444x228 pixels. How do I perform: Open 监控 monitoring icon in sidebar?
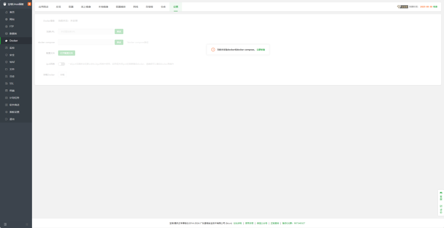7,48
